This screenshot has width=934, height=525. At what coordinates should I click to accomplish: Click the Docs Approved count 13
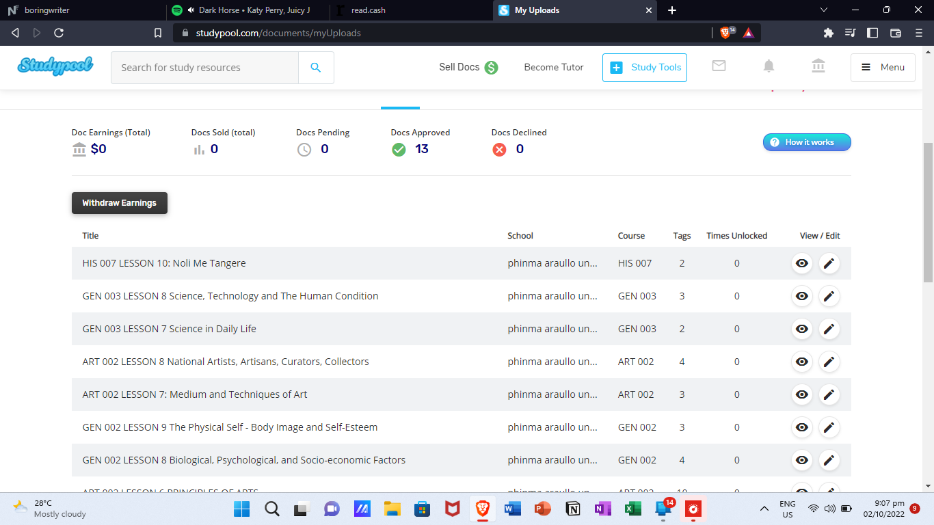[x=422, y=149]
